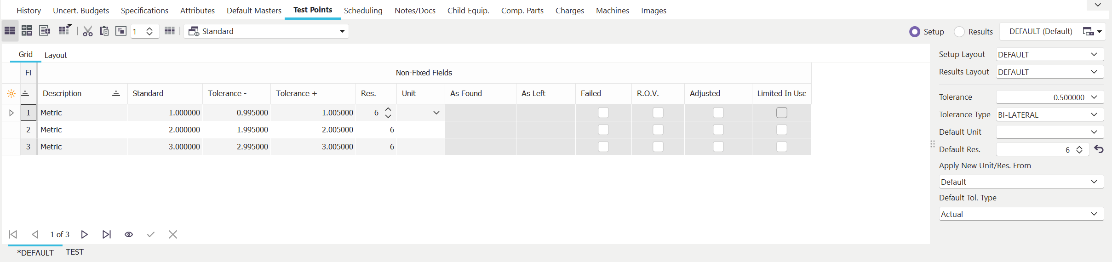
Task: Click the add document (plus) icon
Action: click(45, 31)
